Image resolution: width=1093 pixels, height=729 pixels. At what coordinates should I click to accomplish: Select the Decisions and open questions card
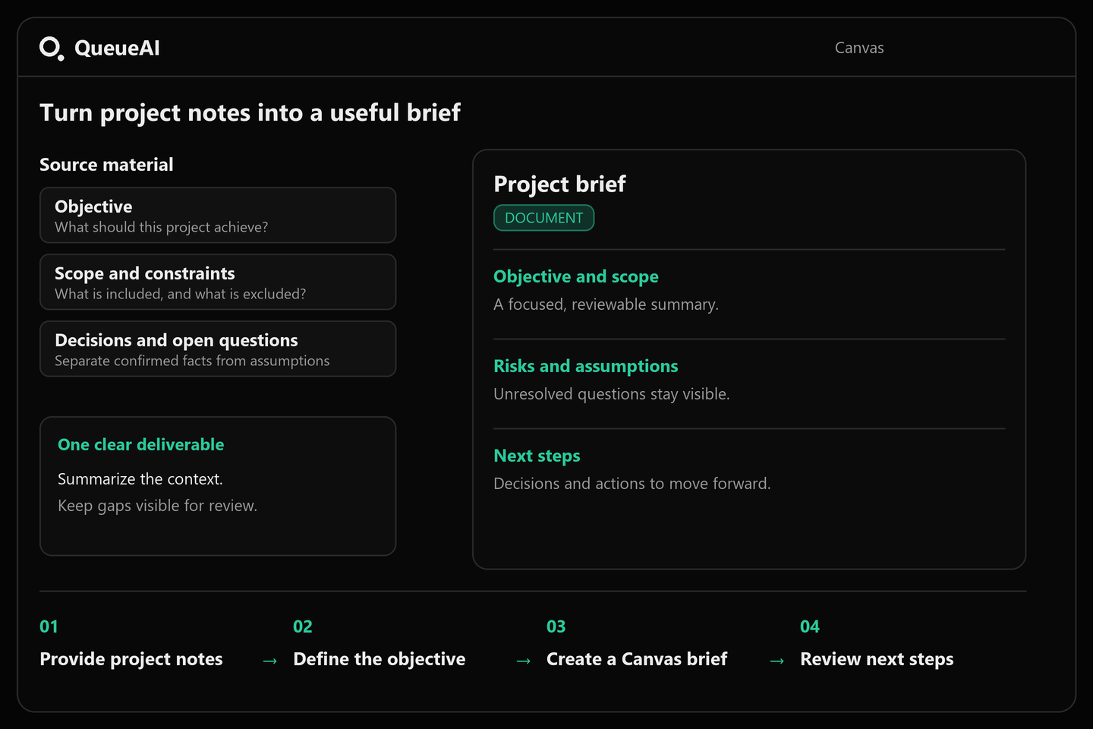click(218, 349)
